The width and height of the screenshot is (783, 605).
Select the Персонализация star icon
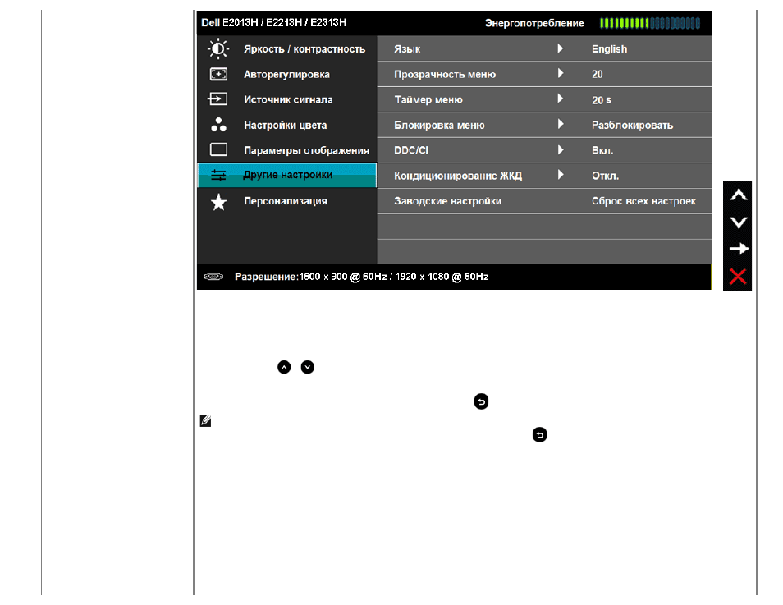pyautogui.click(x=218, y=202)
